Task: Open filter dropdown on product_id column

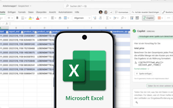Action: (x=35, y=32)
